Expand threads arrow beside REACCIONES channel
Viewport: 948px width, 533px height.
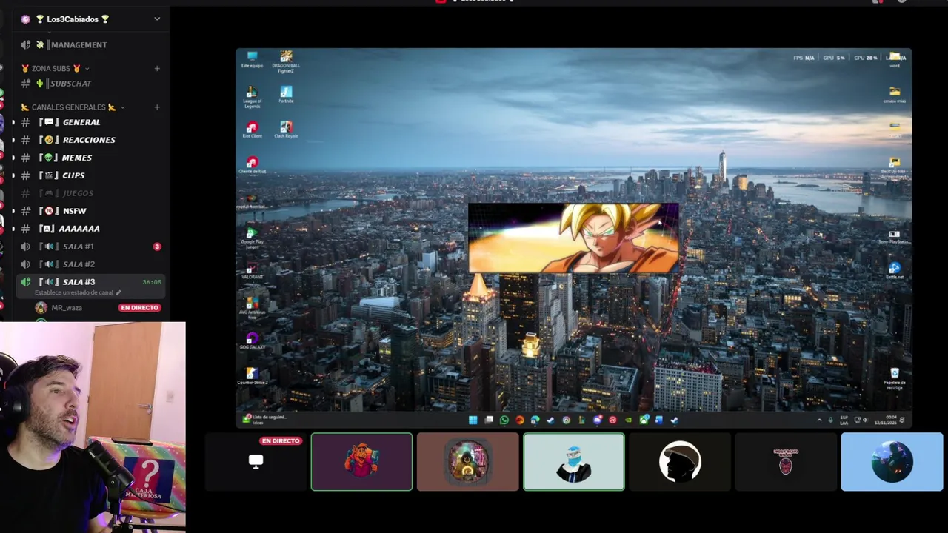pos(13,140)
